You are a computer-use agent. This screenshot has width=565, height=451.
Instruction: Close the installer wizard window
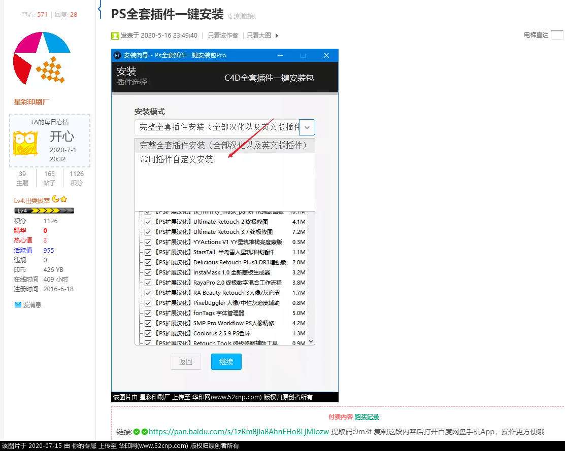(x=326, y=55)
